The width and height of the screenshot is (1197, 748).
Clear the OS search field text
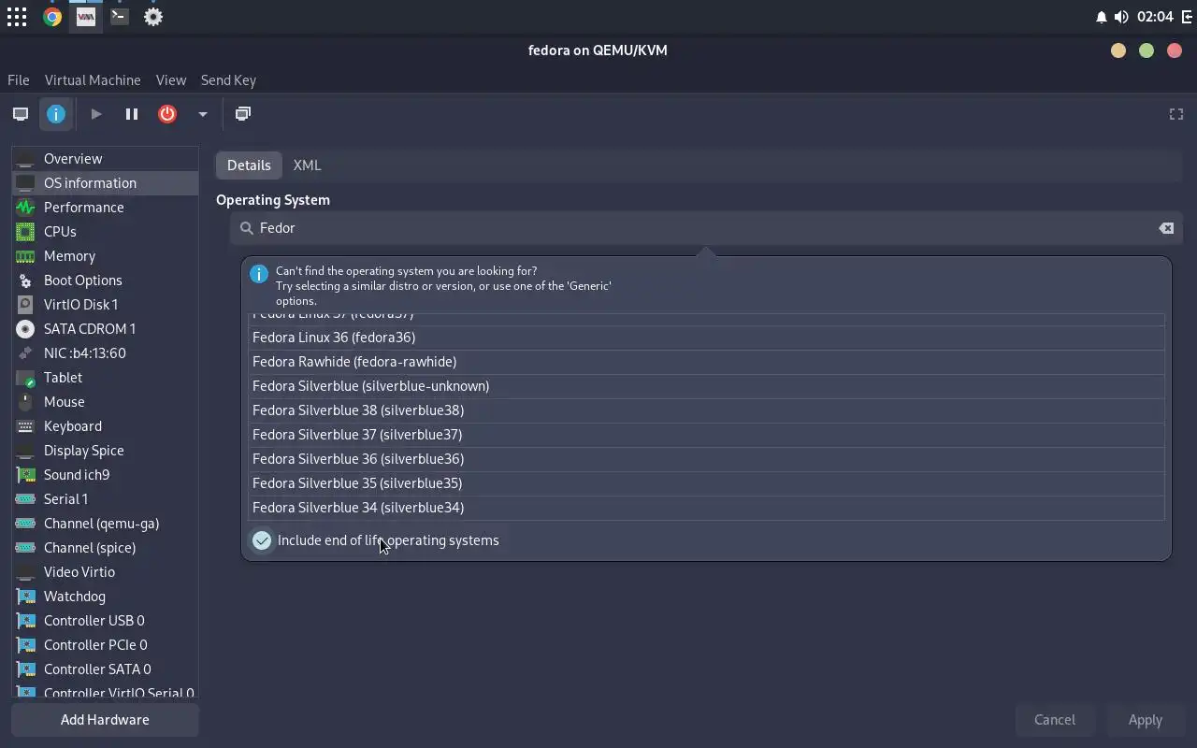(x=1166, y=228)
